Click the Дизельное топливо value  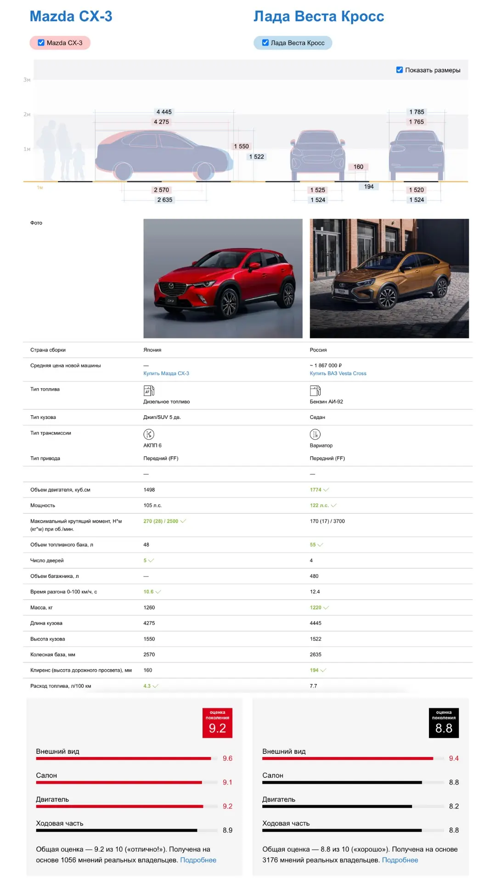click(166, 401)
